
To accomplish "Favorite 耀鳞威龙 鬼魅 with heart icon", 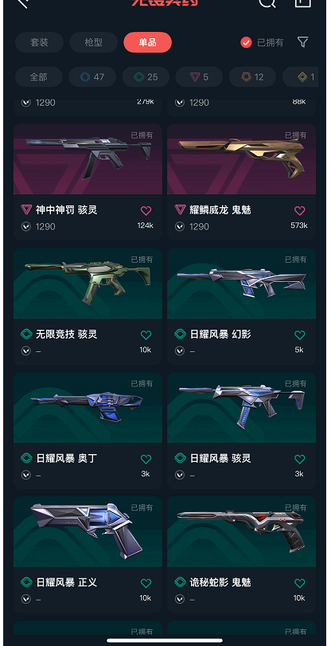I will [300, 210].
